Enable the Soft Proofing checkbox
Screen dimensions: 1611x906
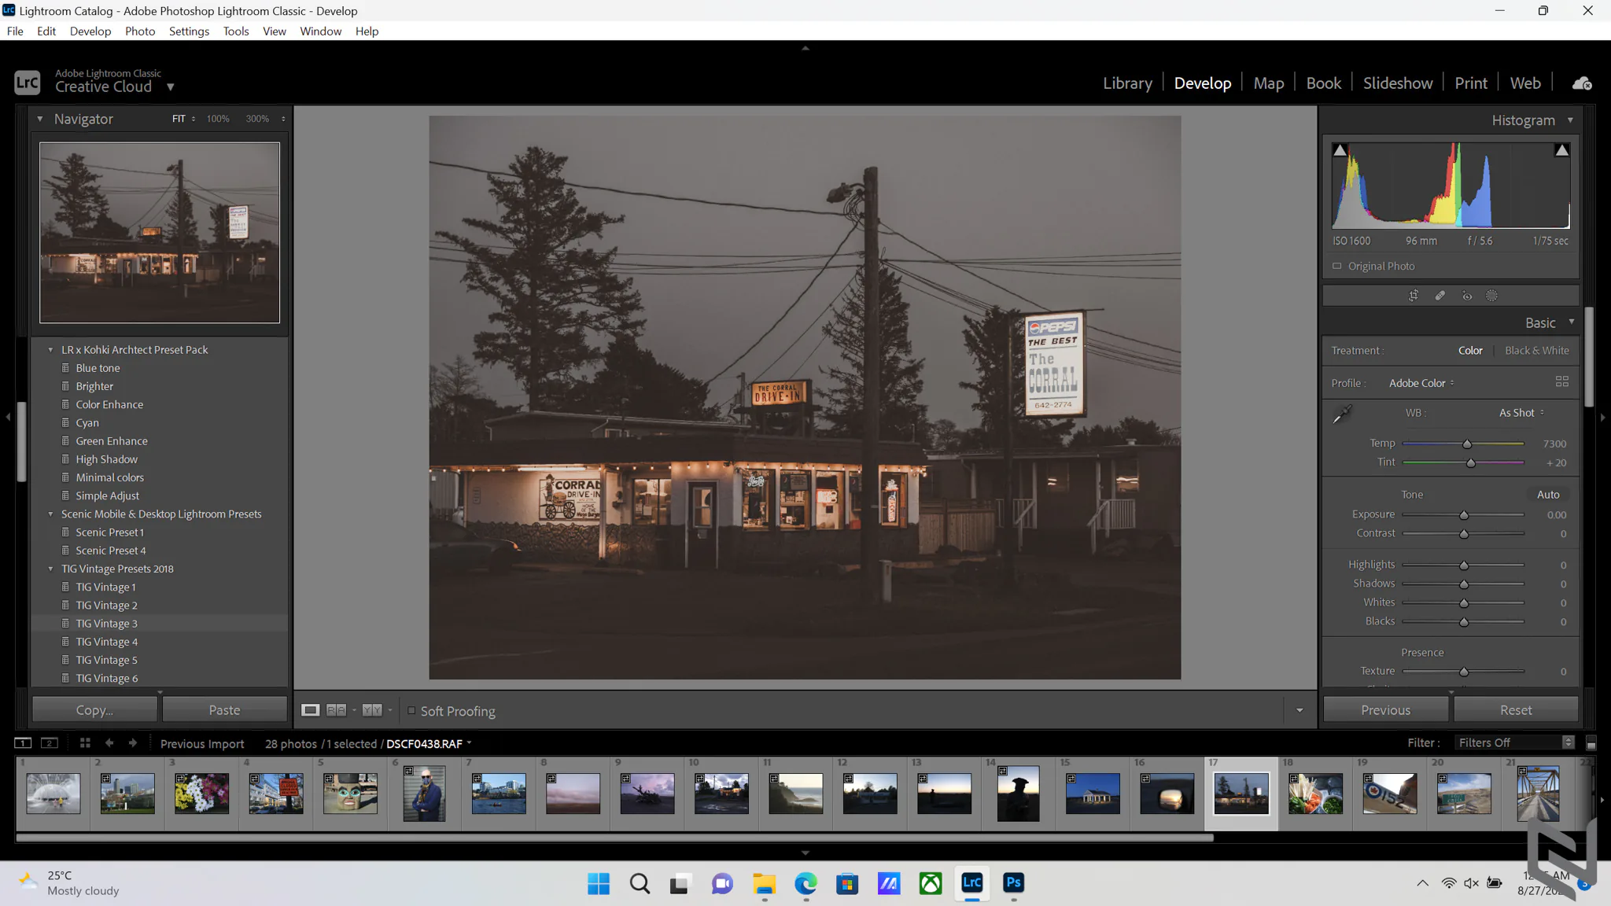411,710
